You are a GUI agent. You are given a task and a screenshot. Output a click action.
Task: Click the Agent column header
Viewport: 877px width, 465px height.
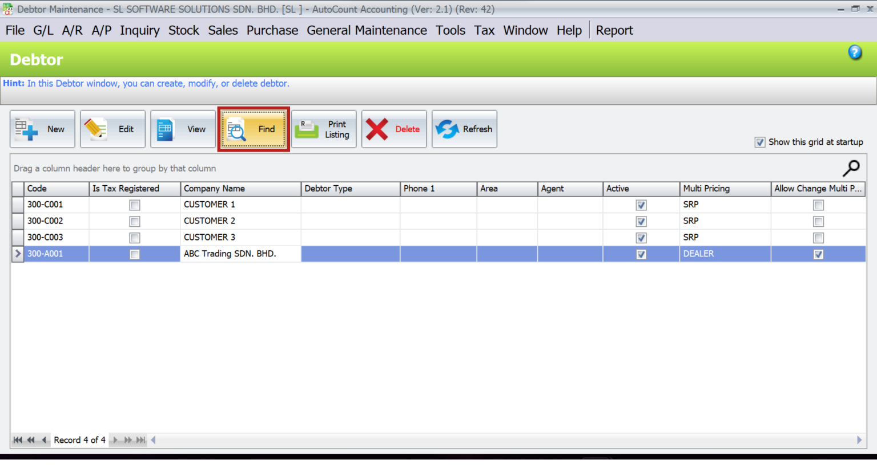(x=570, y=189)
